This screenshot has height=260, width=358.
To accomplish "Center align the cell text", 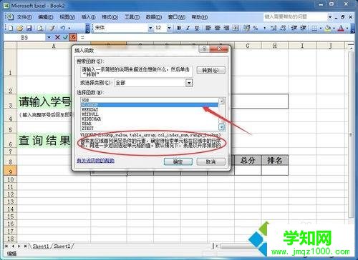I will pyautogui.click(x=218, y=28).
